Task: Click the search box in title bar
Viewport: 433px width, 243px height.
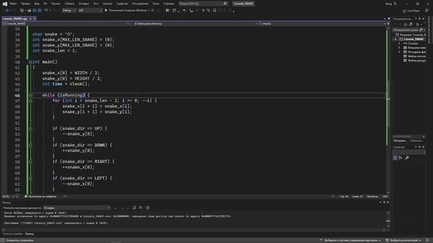Action: coord(203,3)
